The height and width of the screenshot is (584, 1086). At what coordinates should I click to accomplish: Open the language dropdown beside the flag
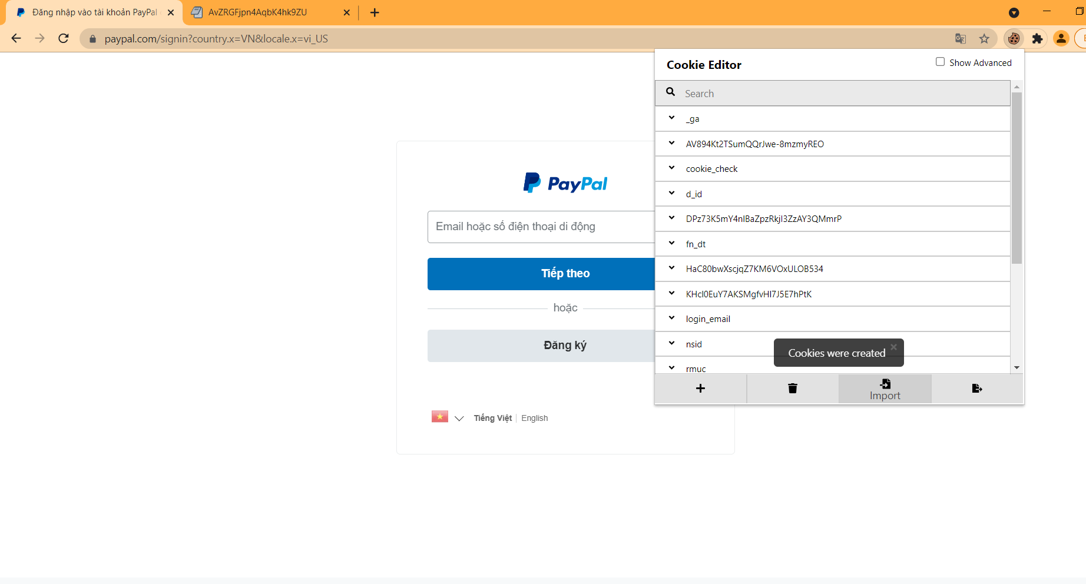(459, 418)
